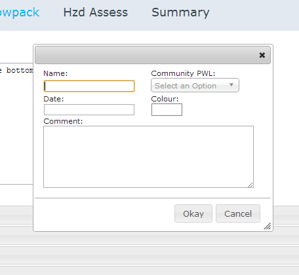Click the Okay button
This screenshot has height=275, width=299.
coord(193,213)
